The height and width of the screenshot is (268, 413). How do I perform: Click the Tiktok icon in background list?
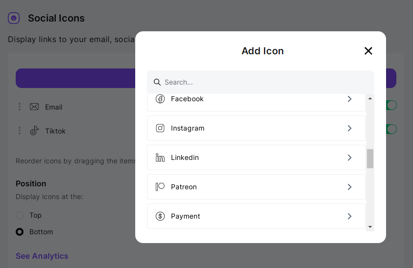click(x=34, y=131)
